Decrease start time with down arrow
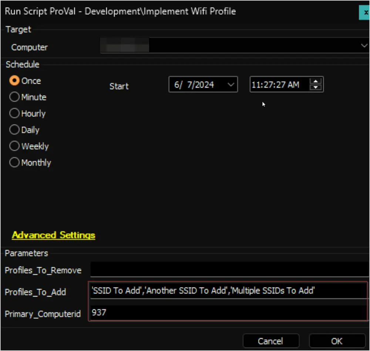This screenshot has width=370, height=351. [316, 88]
